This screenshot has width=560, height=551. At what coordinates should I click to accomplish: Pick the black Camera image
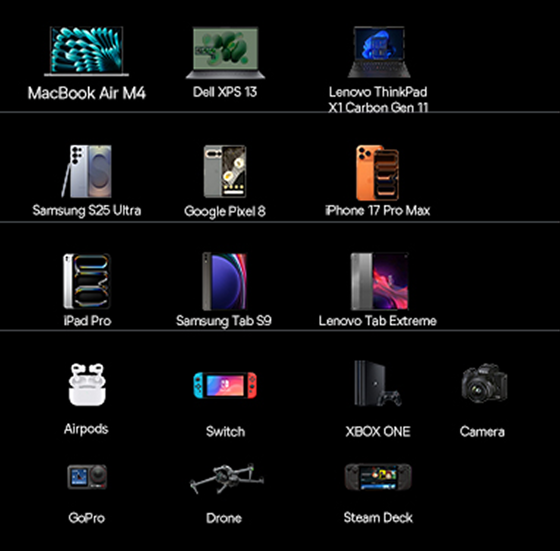coord(484,383)
